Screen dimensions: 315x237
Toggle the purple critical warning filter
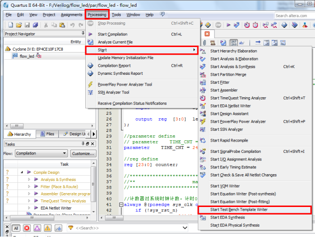(x=37, y=228)
